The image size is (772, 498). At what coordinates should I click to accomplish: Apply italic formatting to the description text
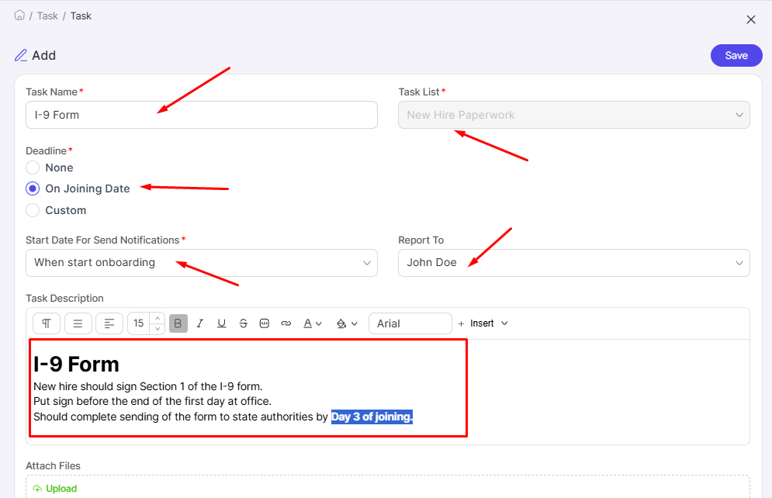[199, 323]
